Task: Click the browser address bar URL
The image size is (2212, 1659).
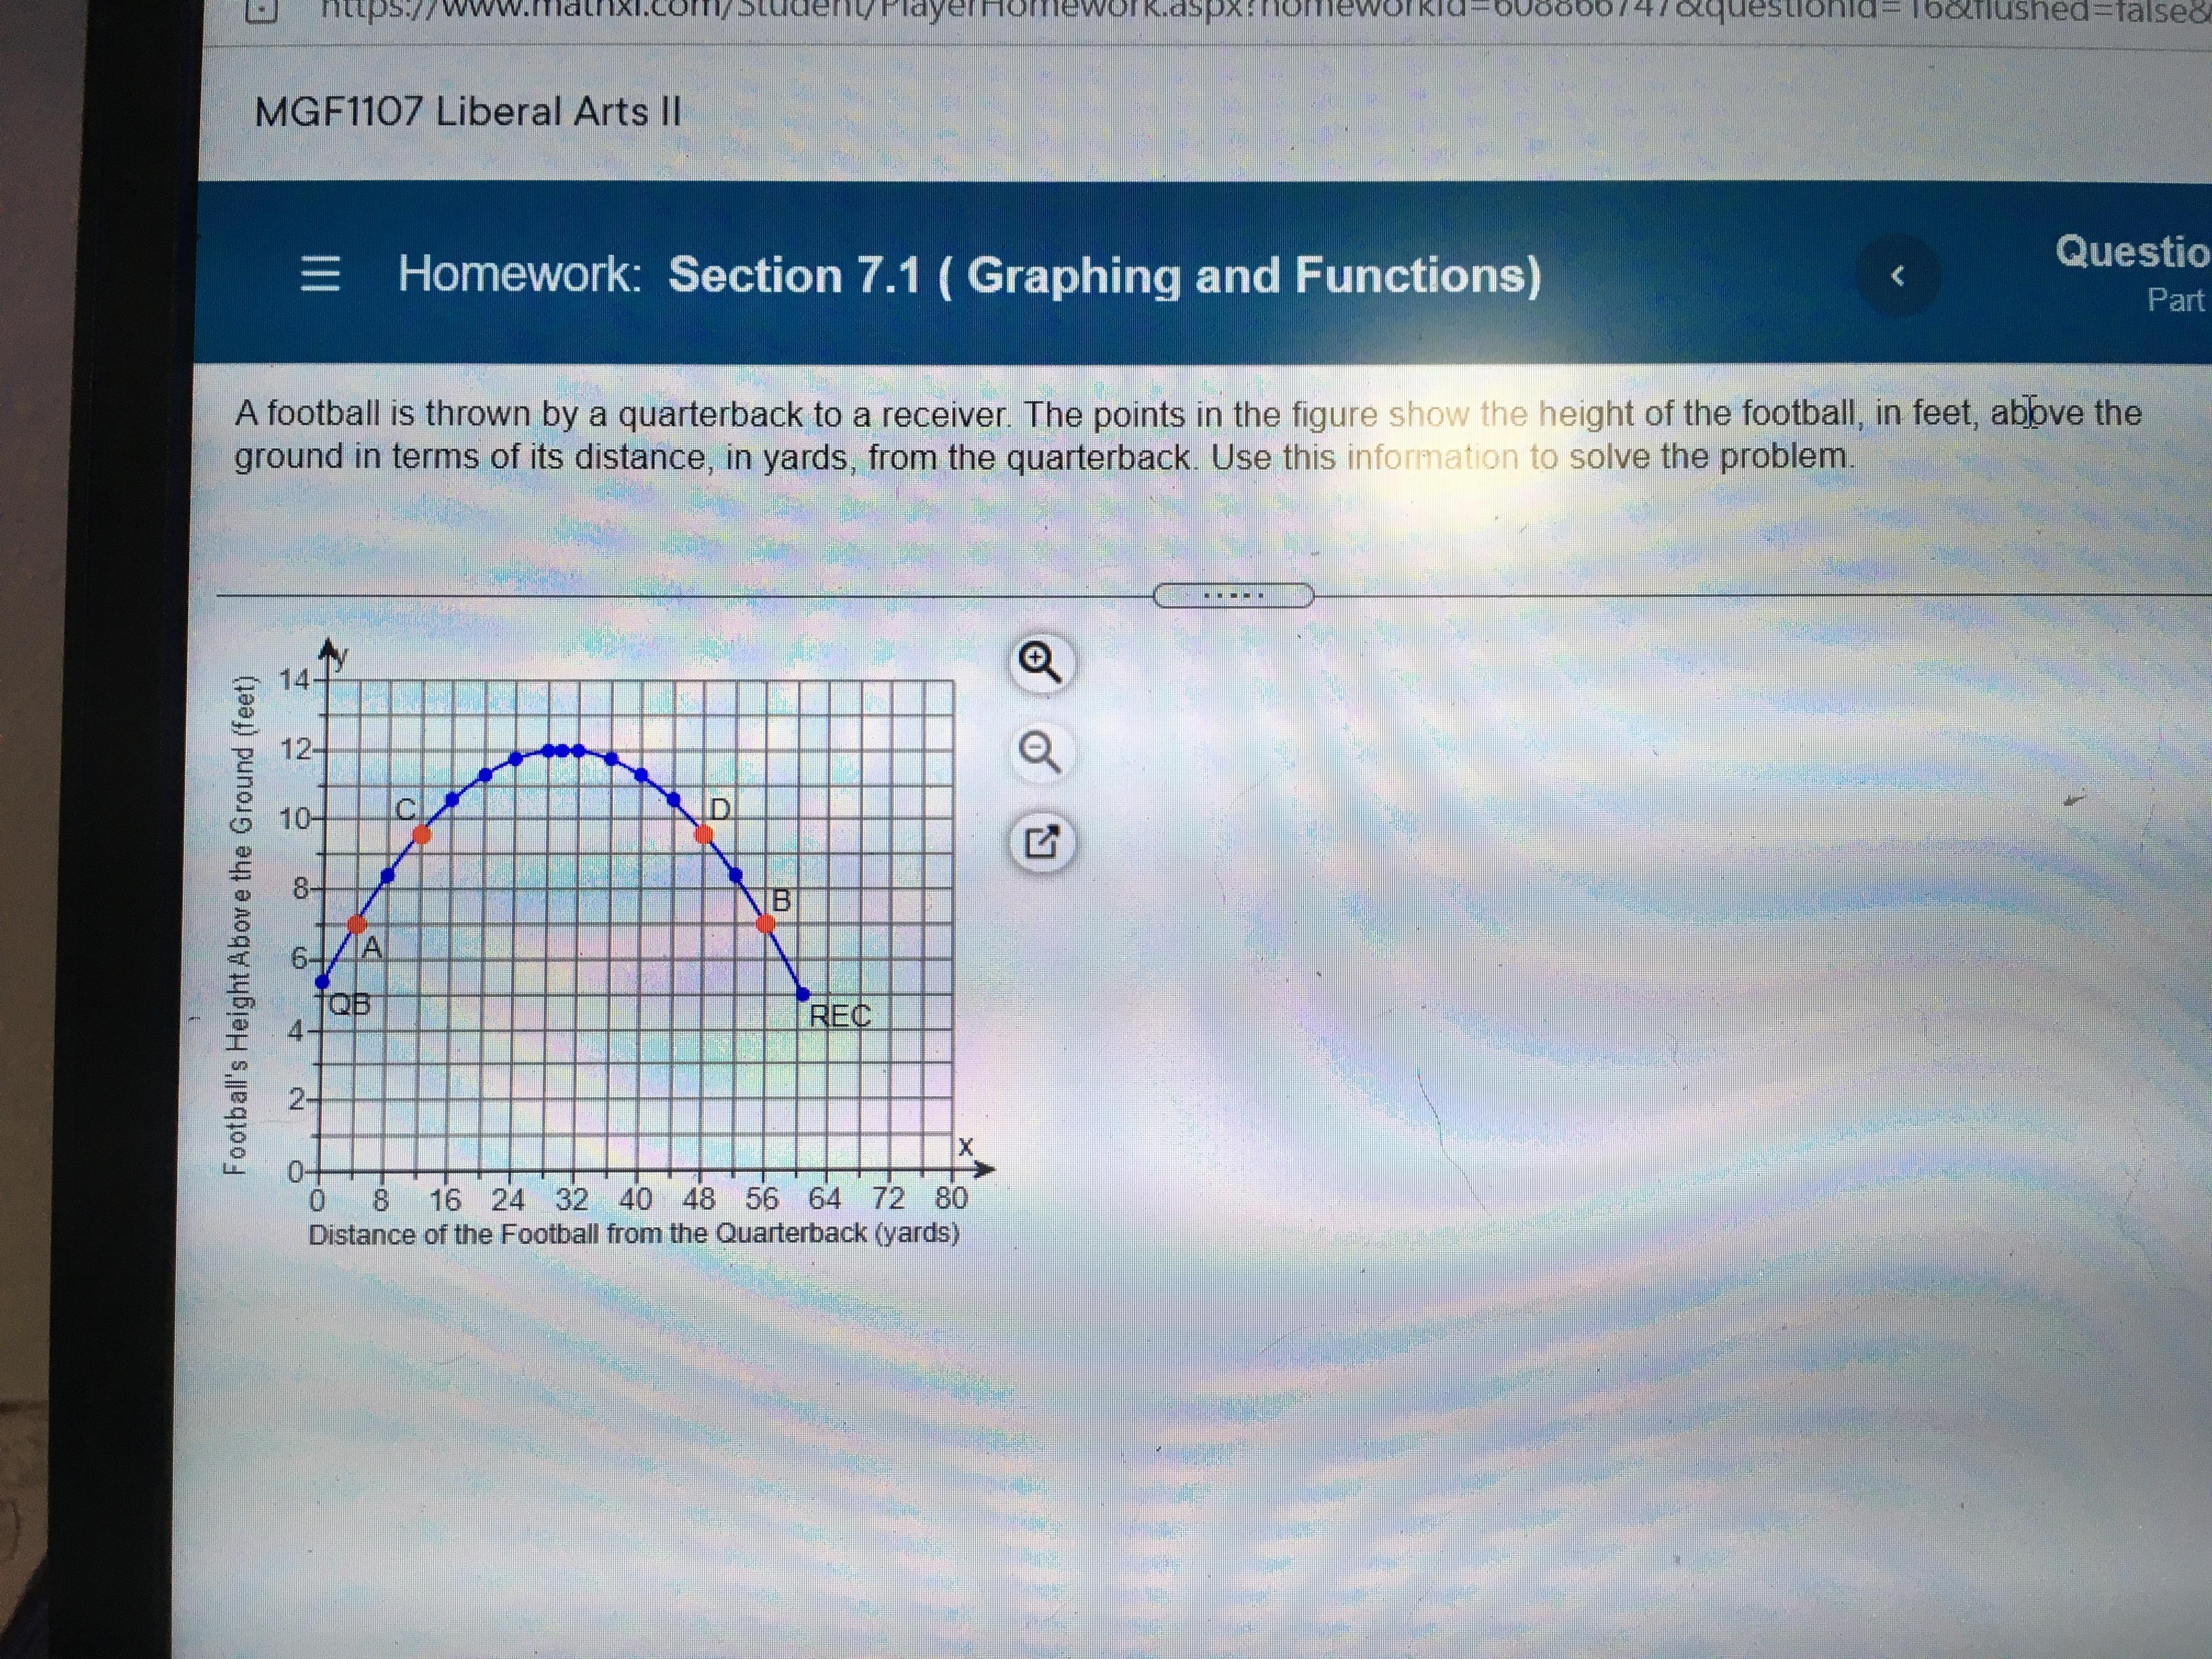Action: 1100,12
